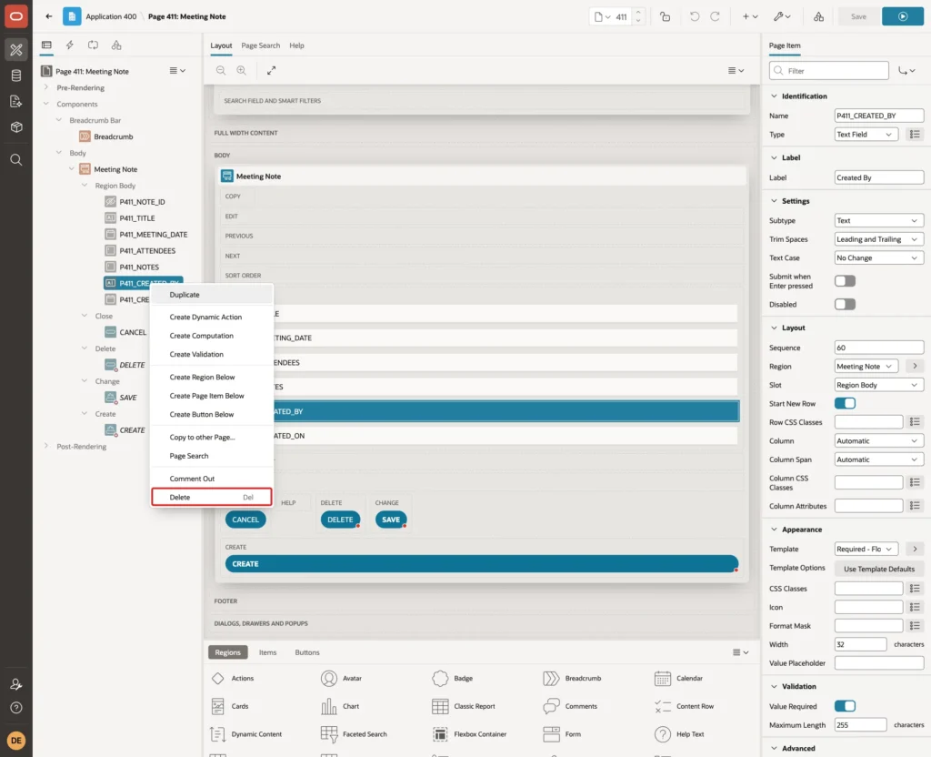
Task: Click the zoom out icon in layout toolbar
Action: tap(221, 70)
